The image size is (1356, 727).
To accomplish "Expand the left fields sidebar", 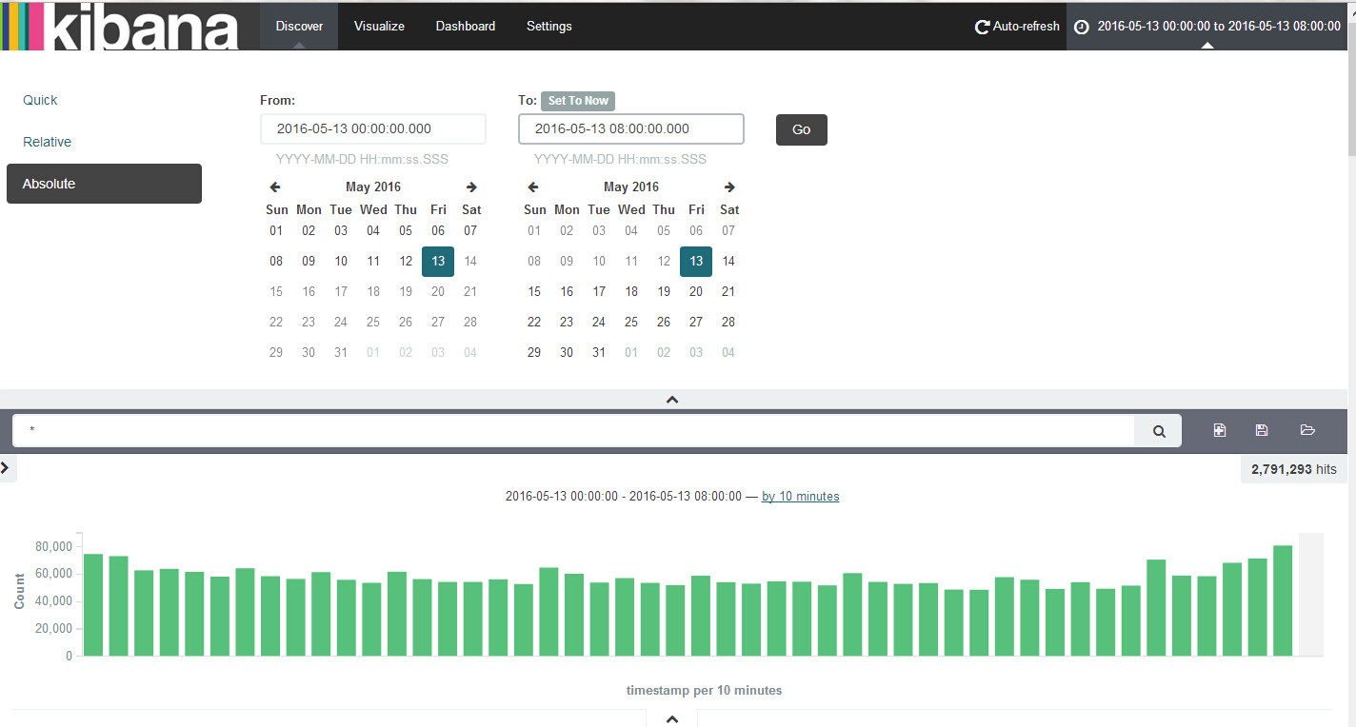I will tap(6, 467).
